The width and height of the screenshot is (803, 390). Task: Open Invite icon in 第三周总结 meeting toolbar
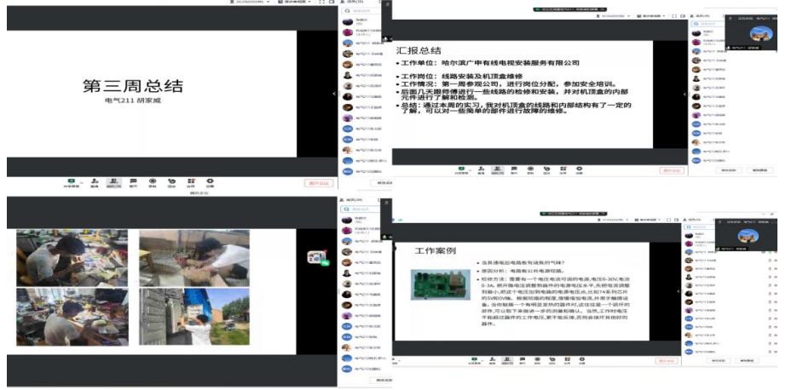tap(94, 181)
